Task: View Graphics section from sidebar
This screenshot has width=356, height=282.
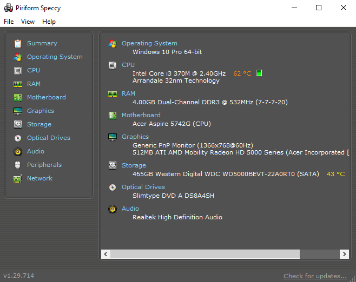Action: click(41, 111)
